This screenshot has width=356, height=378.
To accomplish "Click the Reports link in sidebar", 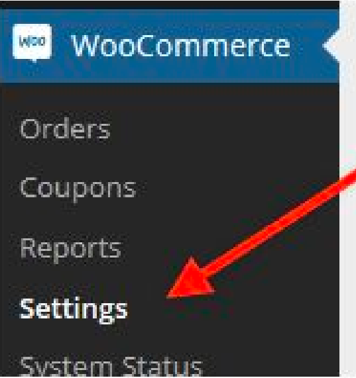I will click(x=70, y=250).
